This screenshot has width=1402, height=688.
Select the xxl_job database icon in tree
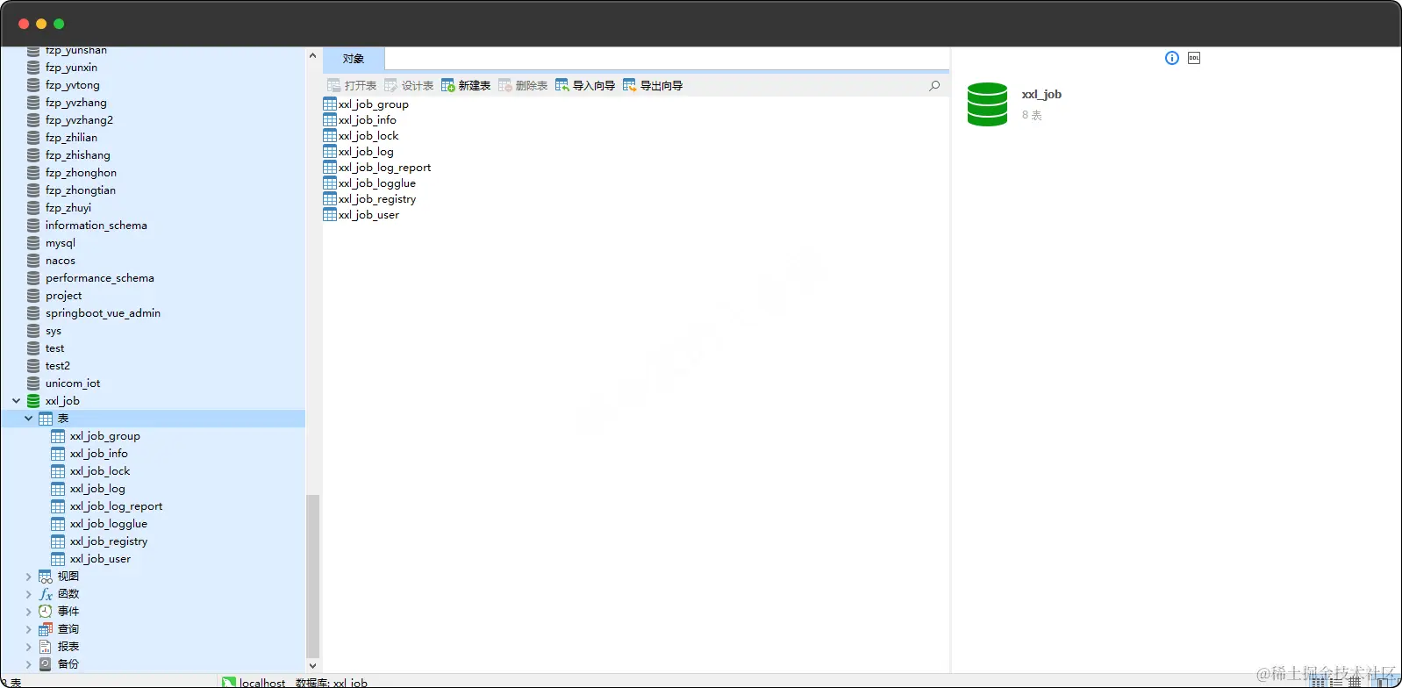pos(33,401)
